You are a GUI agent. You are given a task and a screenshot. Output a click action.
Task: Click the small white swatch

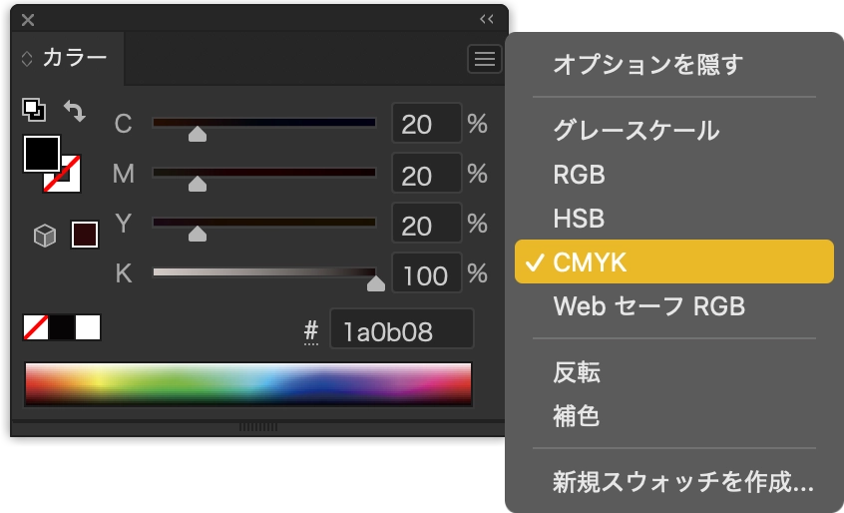tap(88, 327)
